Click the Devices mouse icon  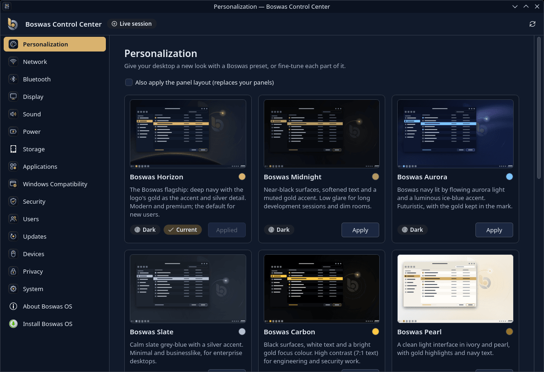13,254
